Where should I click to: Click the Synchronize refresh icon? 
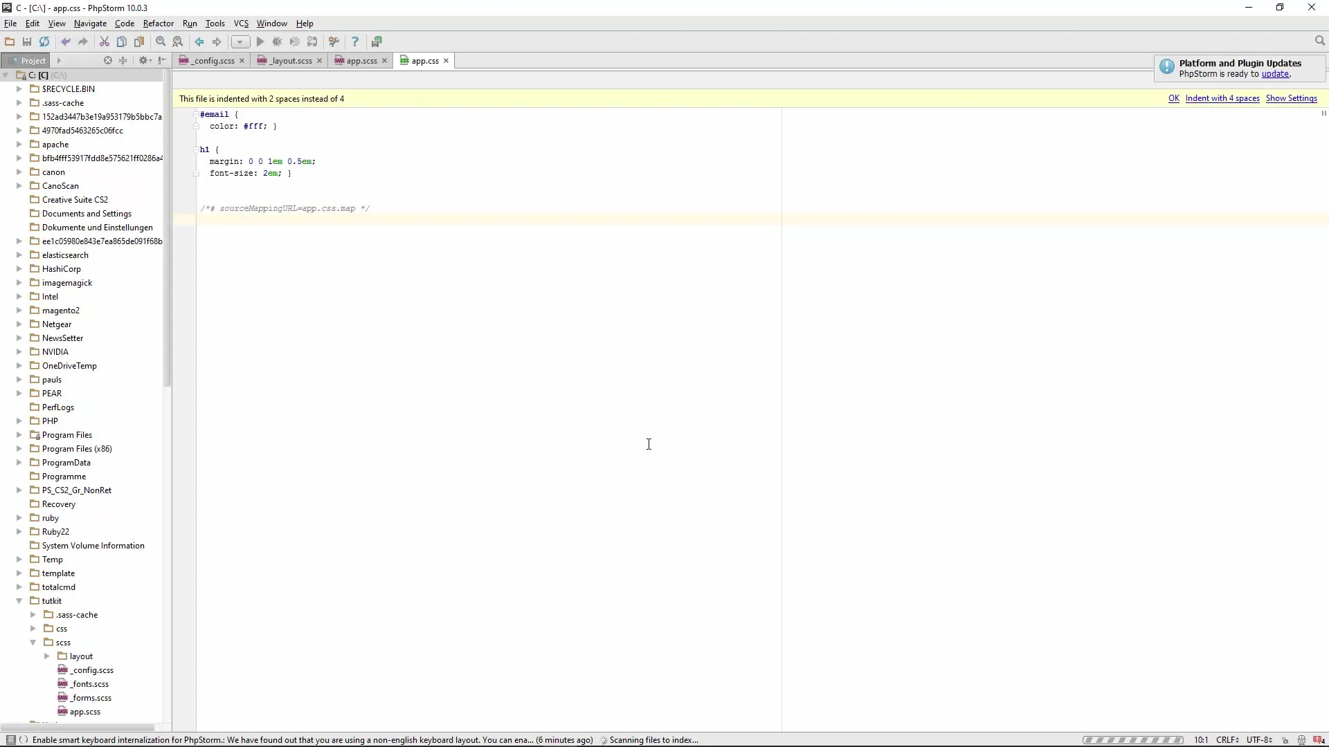pyautogui.click(x=44, y=41)
